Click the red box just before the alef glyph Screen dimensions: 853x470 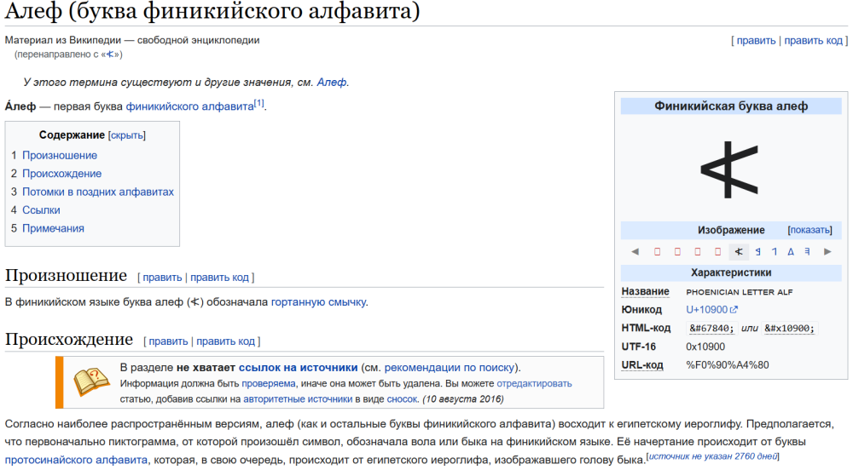(x=717, y=252)
